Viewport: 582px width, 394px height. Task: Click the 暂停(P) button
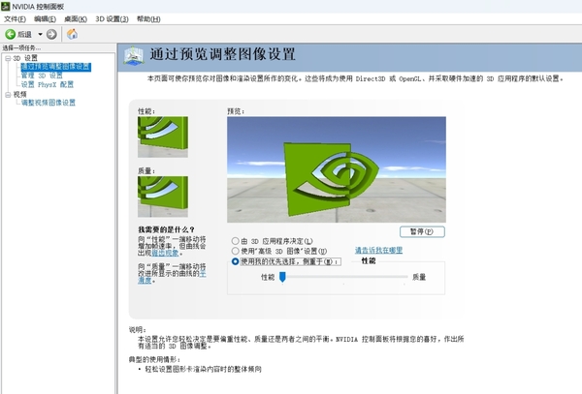pos(422,231)
